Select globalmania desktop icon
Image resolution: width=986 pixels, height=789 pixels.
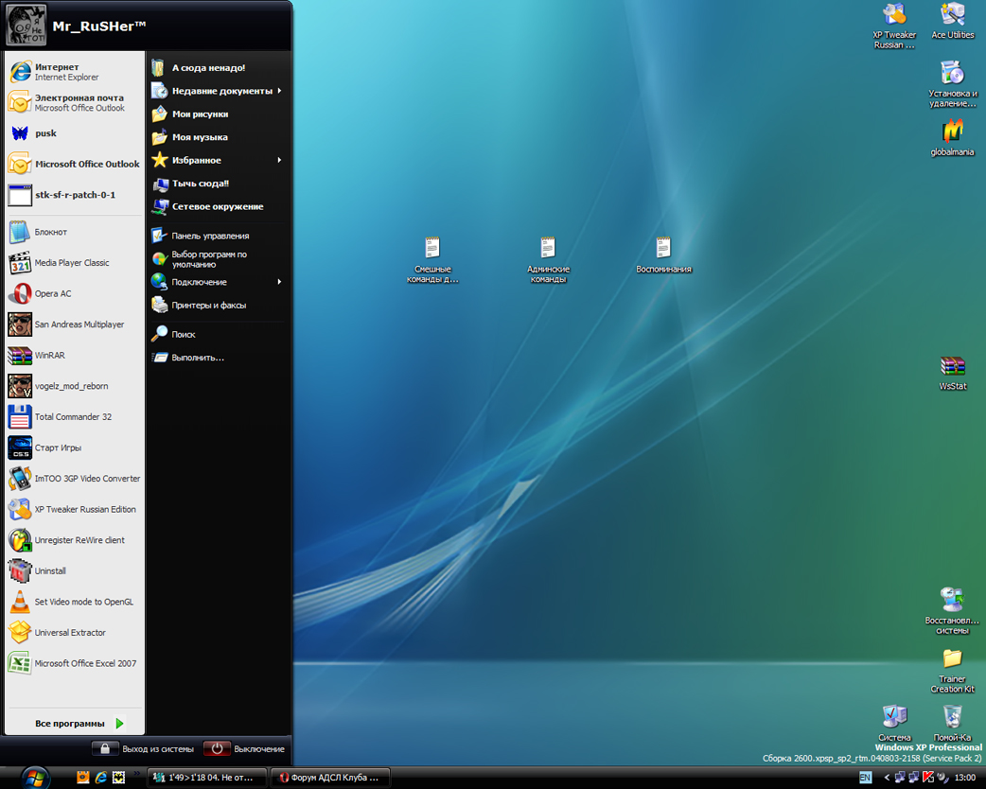coord(953,138)
